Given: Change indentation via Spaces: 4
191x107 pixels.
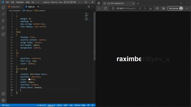Looking at the screenshot, I should pyautogui.click(x=51, y=105).
